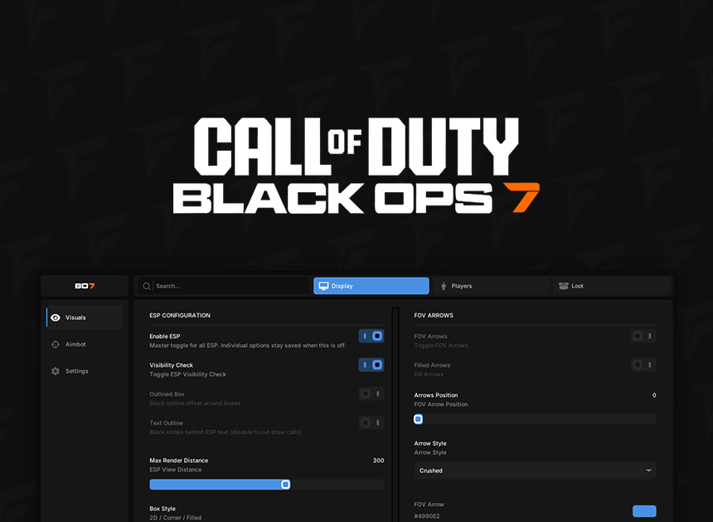Click the eye icon beside Visuals
This screenshot has height=522, width=713.
(56, 317)
